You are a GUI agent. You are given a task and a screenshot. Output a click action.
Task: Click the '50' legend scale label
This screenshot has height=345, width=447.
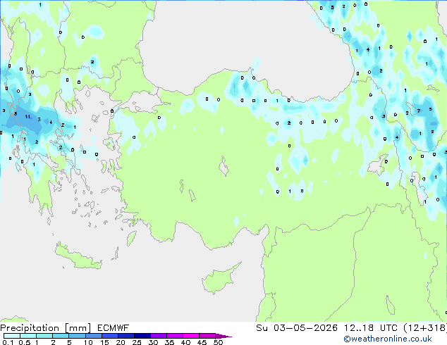tap(218, 342)
